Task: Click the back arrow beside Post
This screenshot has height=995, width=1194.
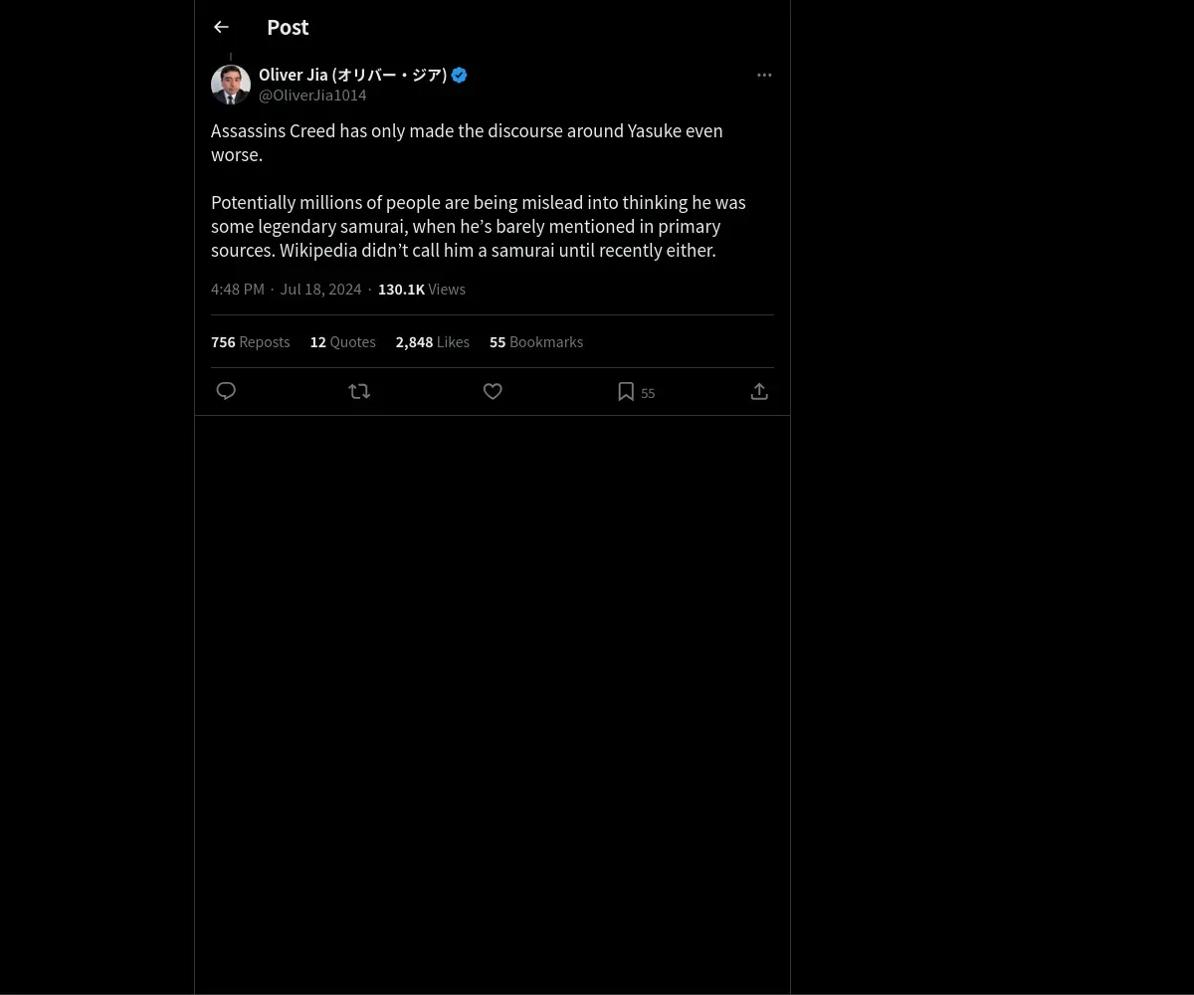Action: click(221, 27)
